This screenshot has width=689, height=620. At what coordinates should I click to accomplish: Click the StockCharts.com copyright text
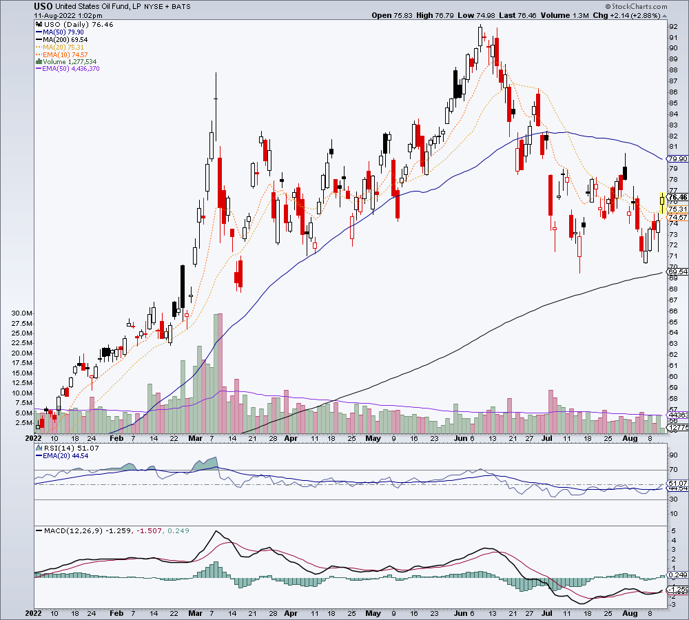tap(636, 7)
